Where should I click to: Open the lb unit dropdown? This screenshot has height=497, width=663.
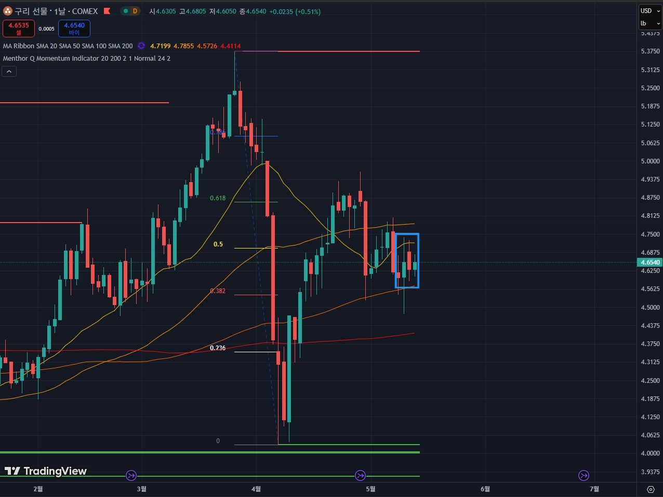pyautogui.click(x=649, y=23)
